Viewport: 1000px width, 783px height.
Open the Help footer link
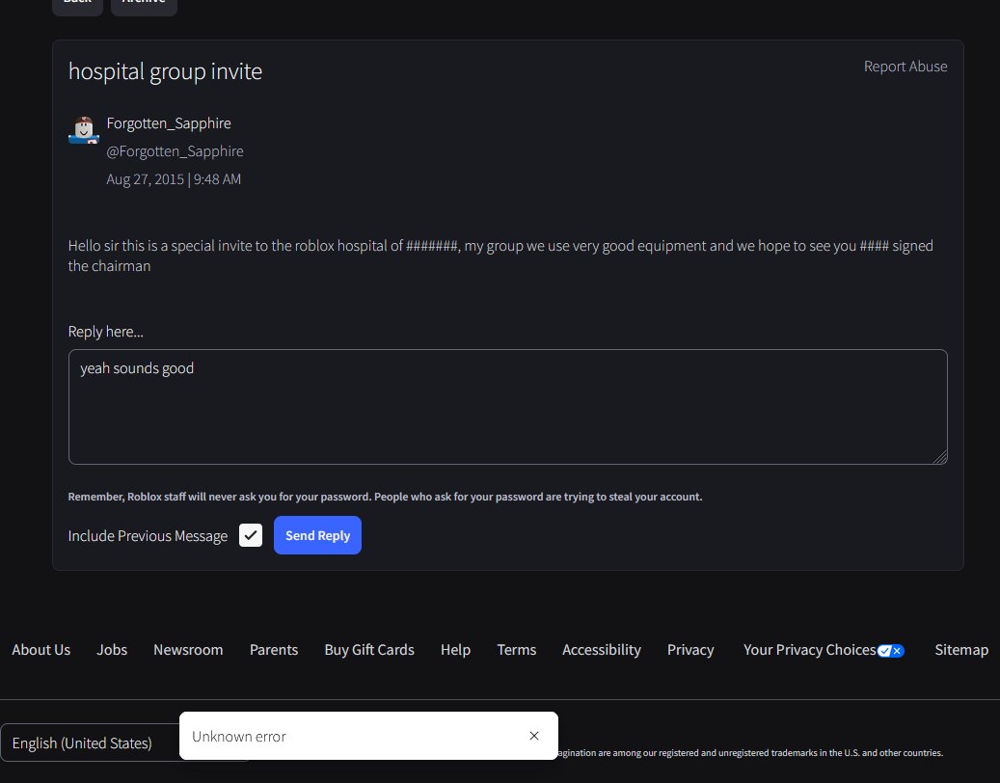click(x=455, y=650)
